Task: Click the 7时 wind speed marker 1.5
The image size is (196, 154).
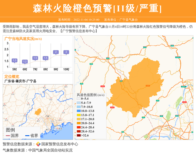Action: 35,58
